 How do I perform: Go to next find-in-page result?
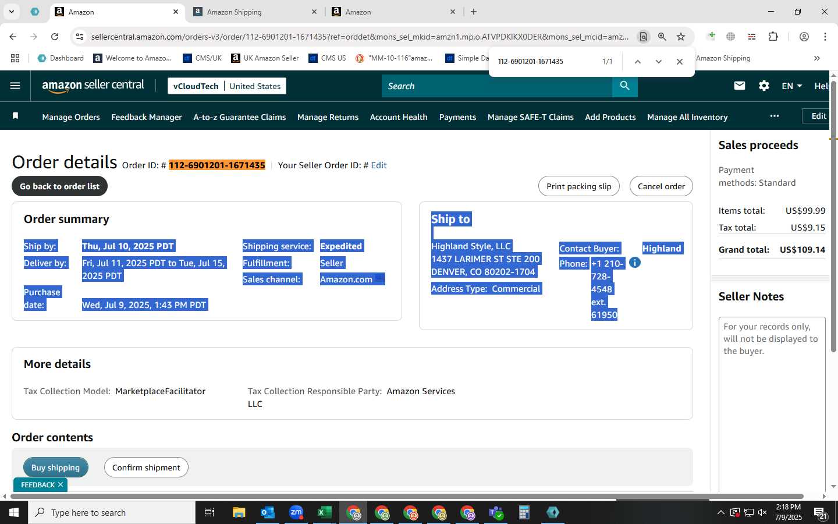click(x=659, y=61)
